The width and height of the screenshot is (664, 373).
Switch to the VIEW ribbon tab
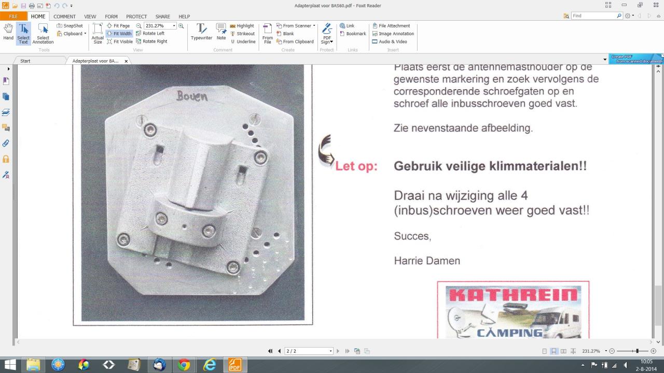pyautogui.click(x=90, y=16)
